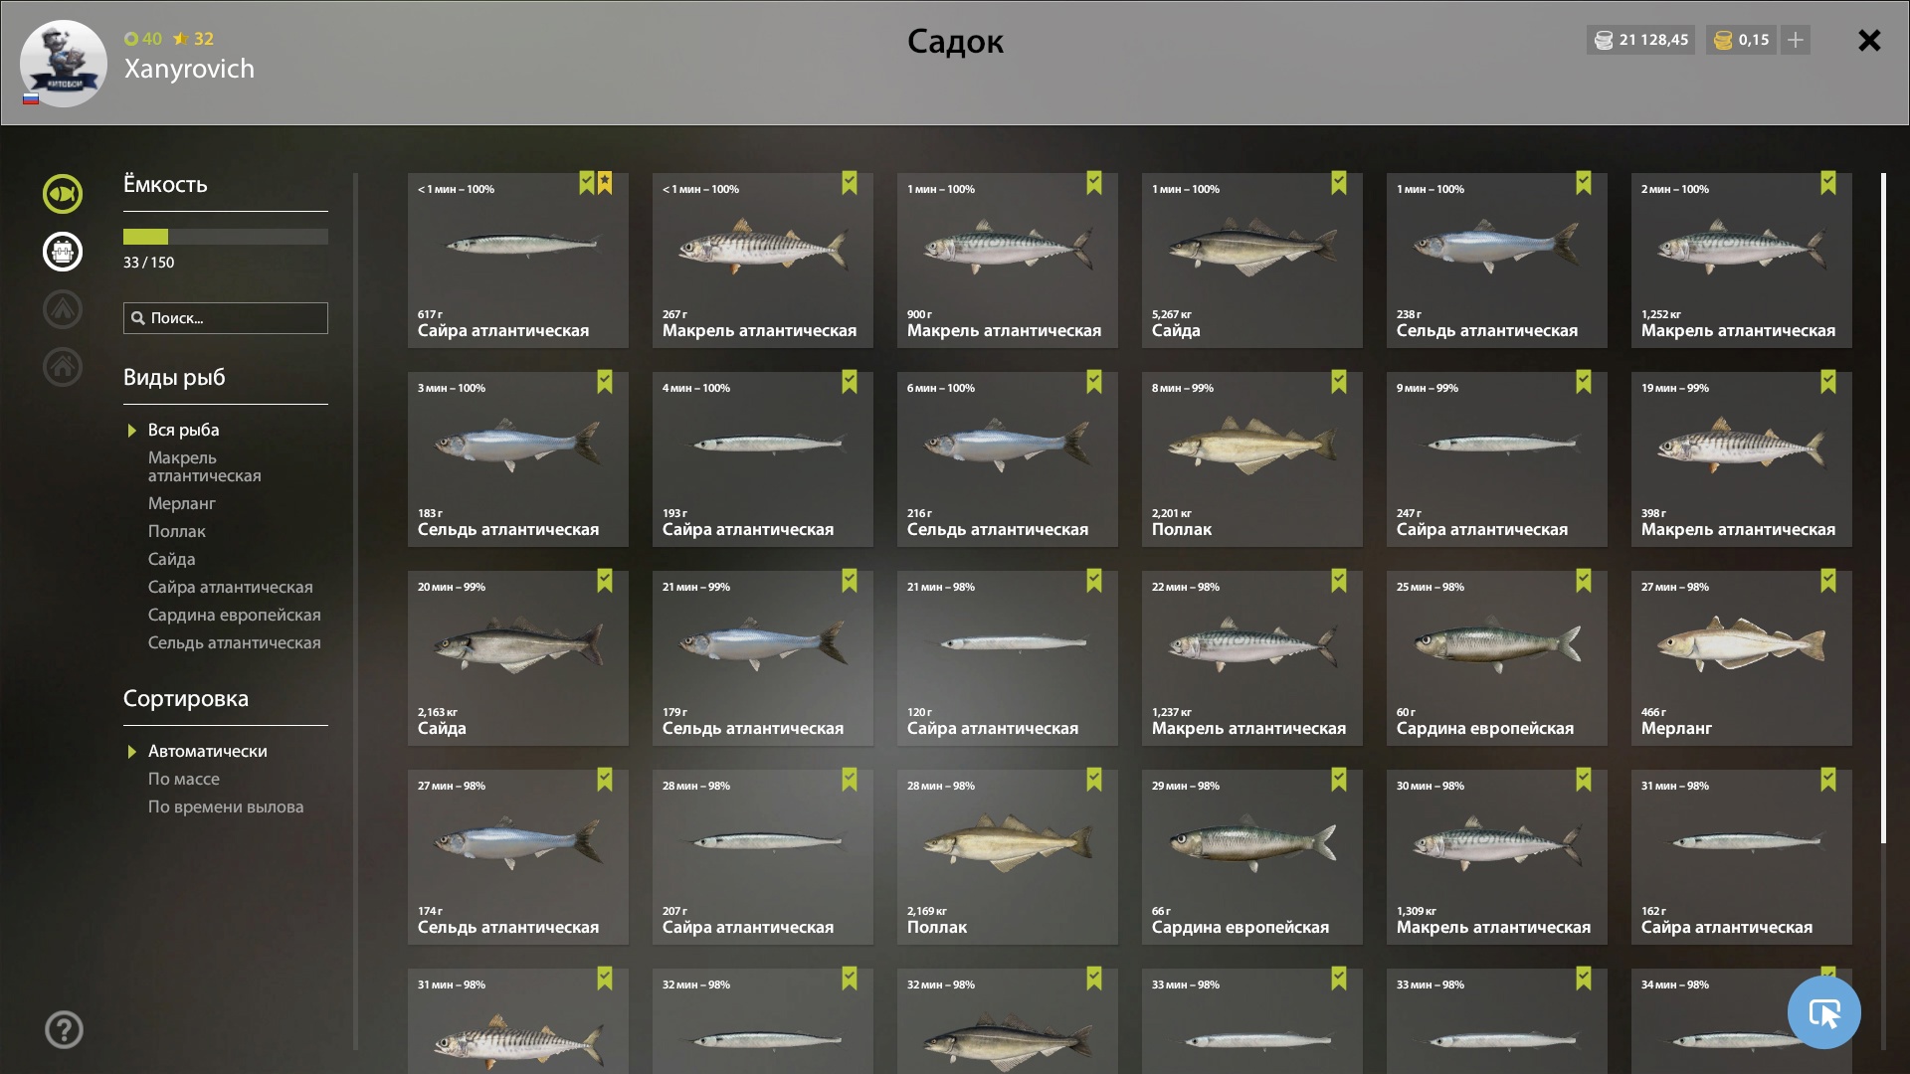Click the gold star trophy marker on first saury

[x=605, y=183]
